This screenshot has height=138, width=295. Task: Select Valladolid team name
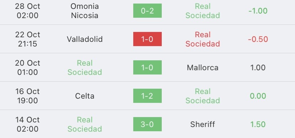pyautogui.click(x=85, y=39)
